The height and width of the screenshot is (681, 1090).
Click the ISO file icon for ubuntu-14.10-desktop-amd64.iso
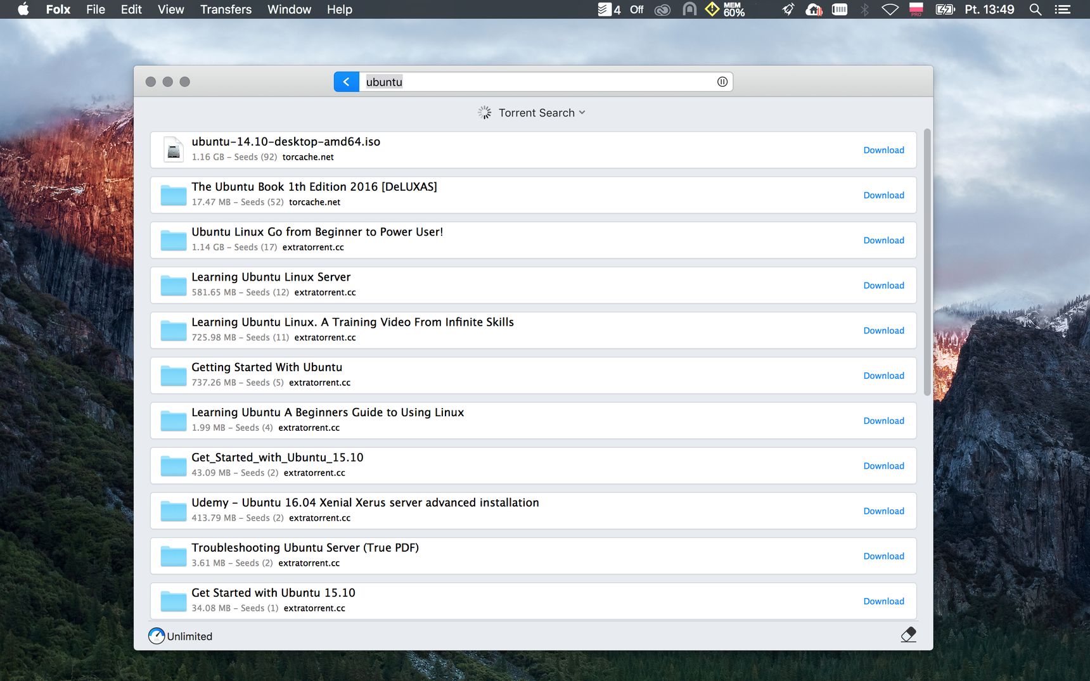[x=174, y=150]
